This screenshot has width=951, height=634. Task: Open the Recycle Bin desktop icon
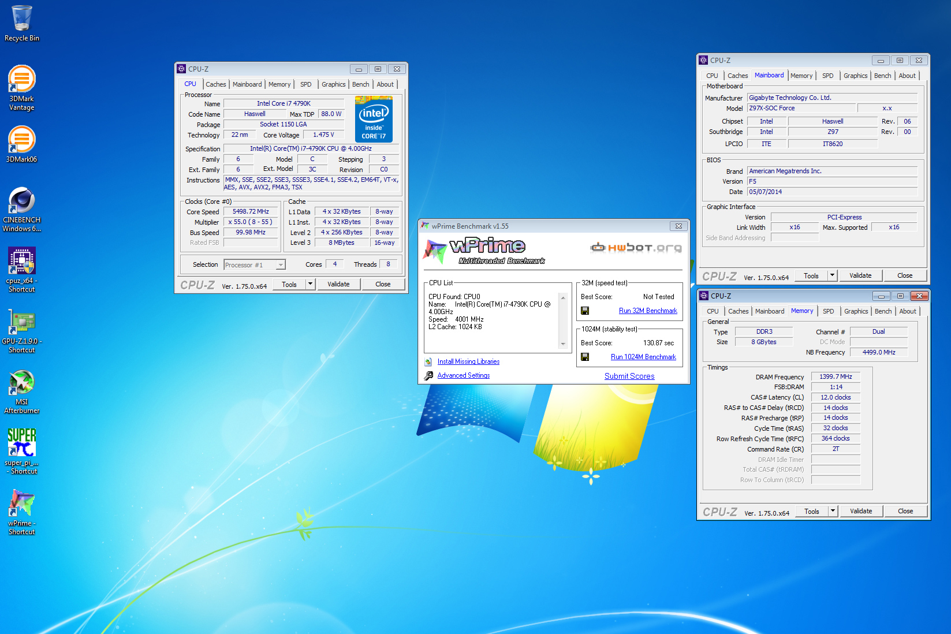coord(22,23)
